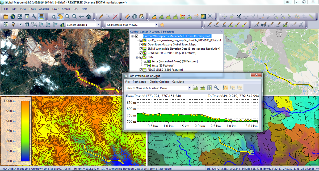Viewport: 319px width, 171px height.
Task: Collapse the teste layer group
Action: [x=137, y=57]
